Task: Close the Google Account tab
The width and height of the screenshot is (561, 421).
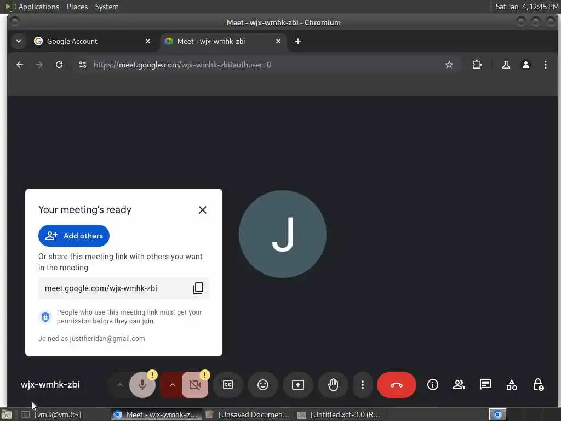Action: coord(148,41)
